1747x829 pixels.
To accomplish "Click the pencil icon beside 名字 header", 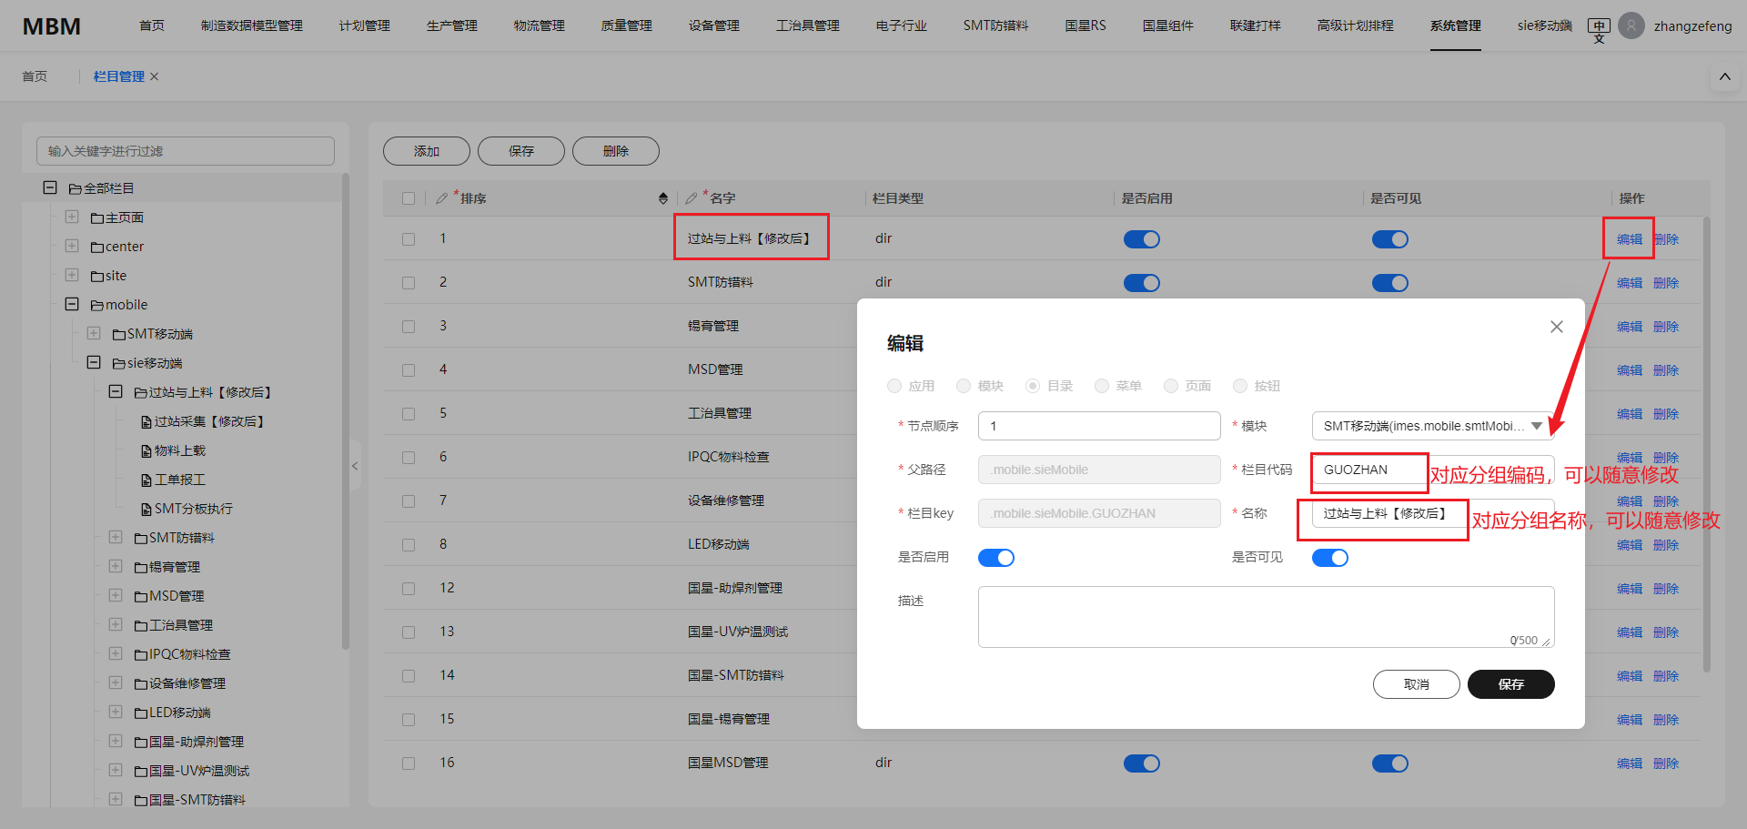I will [692, 197].
